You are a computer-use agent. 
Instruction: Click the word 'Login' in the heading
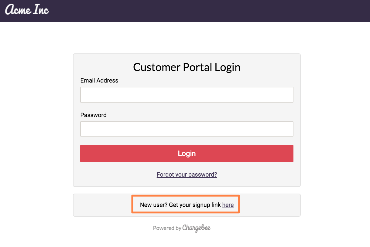pos(228,67)
